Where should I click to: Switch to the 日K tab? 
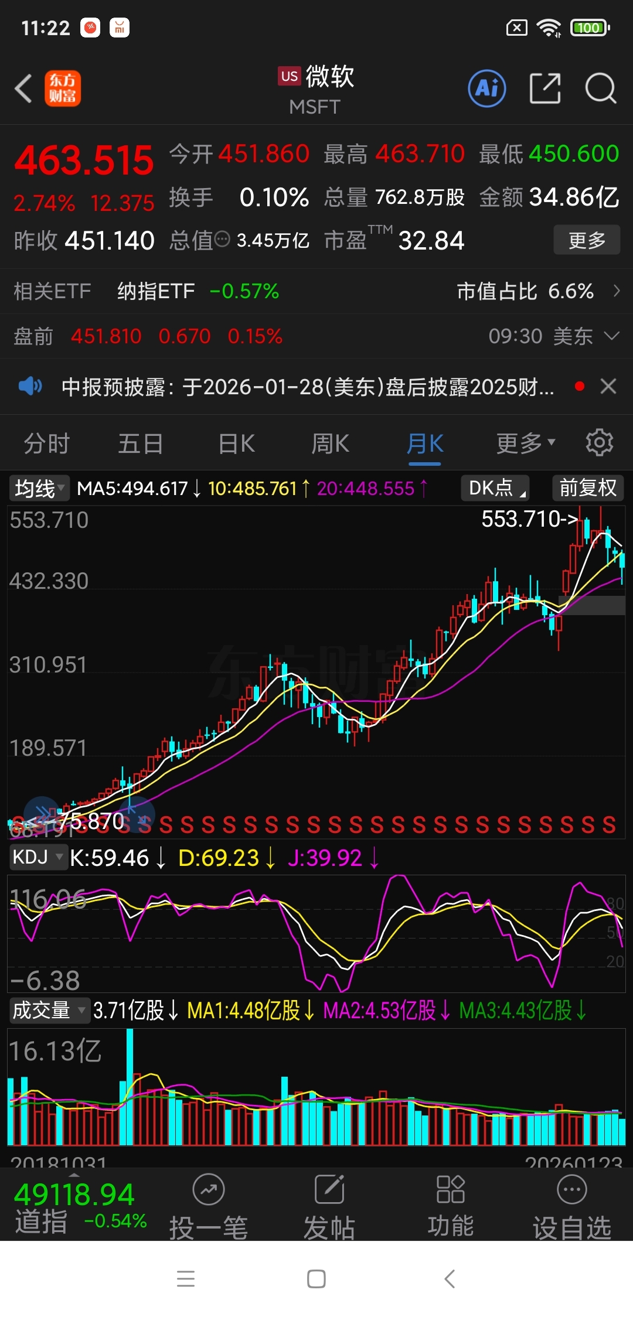pyautogui.click(x=237, y=443)
